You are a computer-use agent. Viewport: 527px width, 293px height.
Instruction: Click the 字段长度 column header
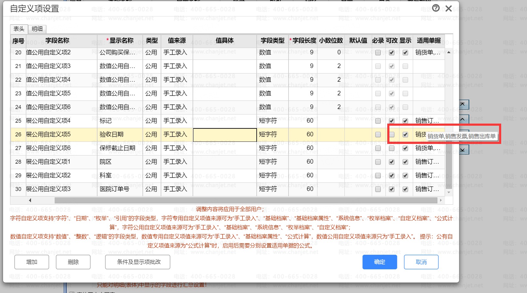click(303, 40)
